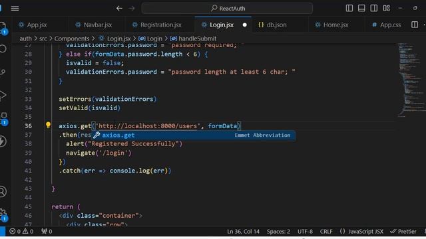Image resolution: width=426 pixels, height=239 pixels.
Task: Open handleSubmit breadcrumb symbol
Action: click(x=193, y=39)
